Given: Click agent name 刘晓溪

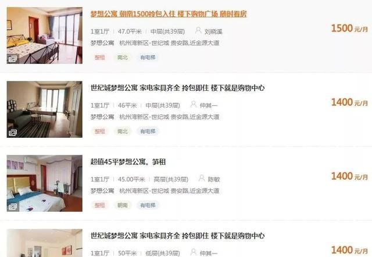Looking at the screenshot, I should point(213,31).
